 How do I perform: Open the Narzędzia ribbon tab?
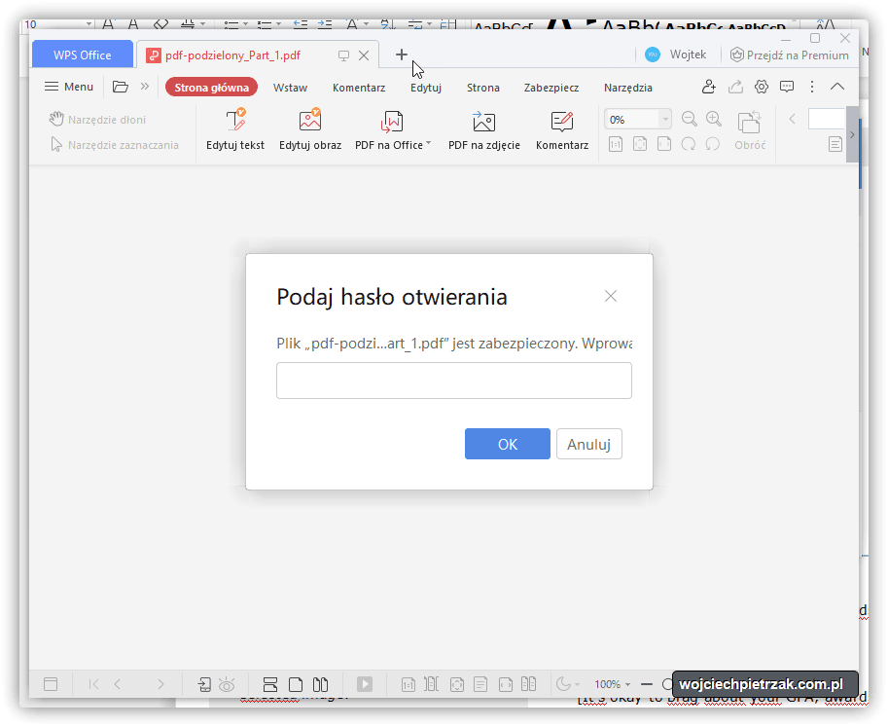click(x=628, y=88)
